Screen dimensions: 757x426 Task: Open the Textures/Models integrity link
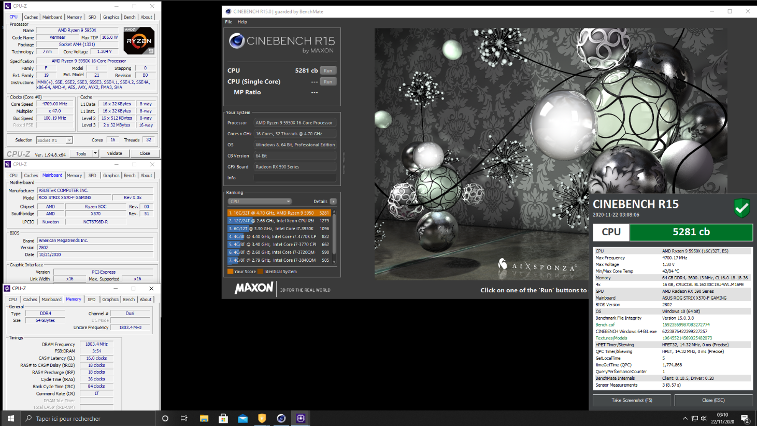coord(611,338)
